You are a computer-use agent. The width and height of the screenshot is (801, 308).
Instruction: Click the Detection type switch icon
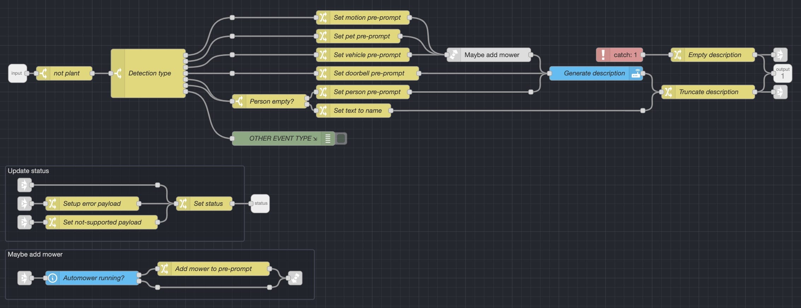(x=118, y=73)
